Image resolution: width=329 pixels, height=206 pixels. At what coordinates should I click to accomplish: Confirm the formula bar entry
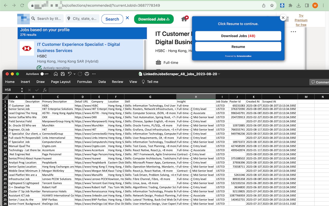tap(37, 90)
